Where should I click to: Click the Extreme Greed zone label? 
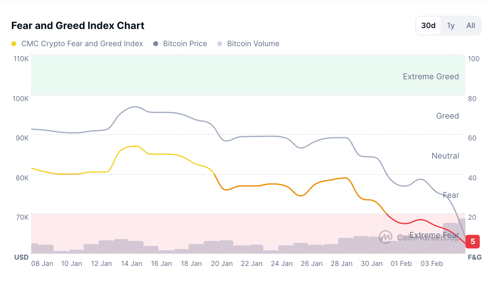pyautogui.click(x=431, y=76)
